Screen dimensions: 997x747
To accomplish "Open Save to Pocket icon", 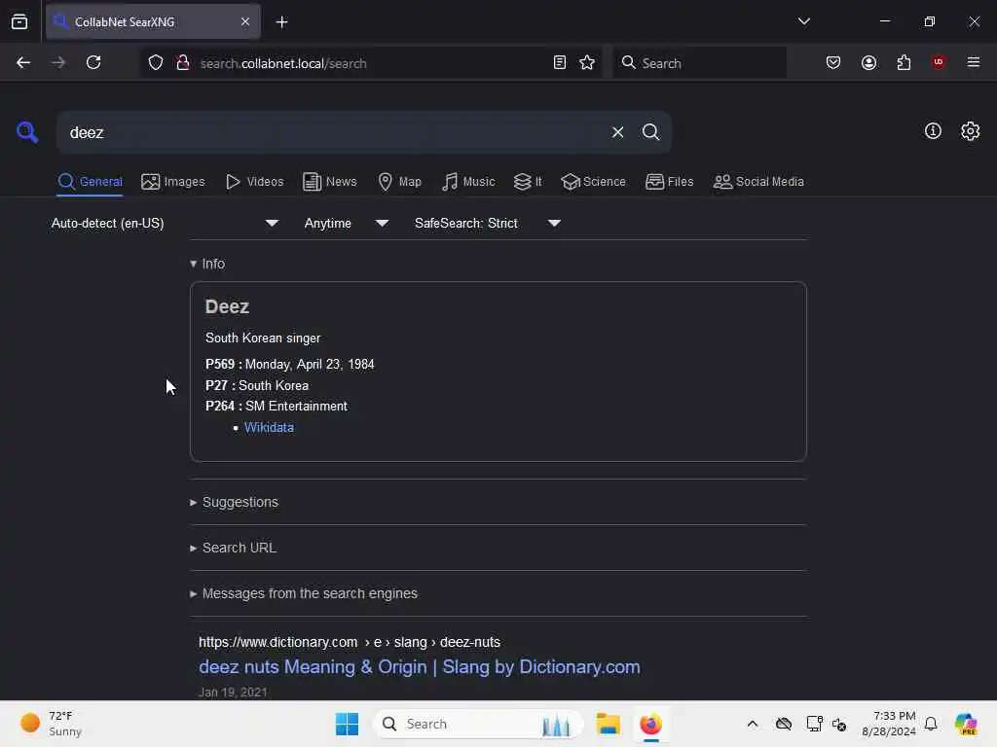I will point(833,62).
